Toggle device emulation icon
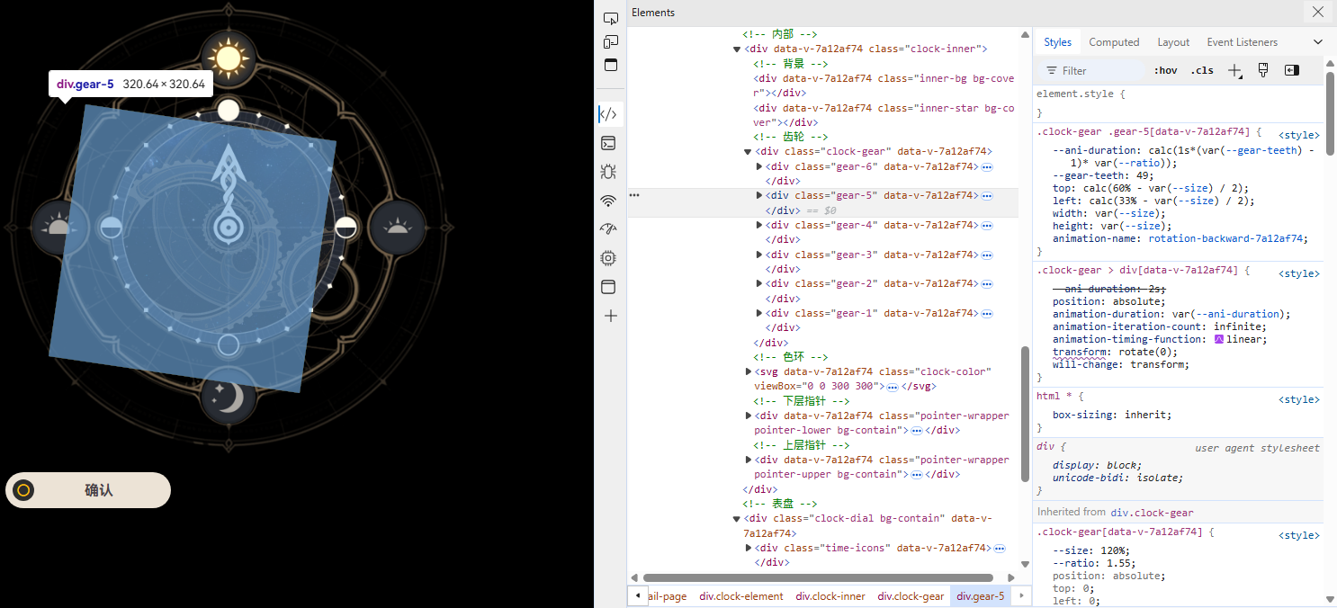1337x608 pixels. pos(610,41)
